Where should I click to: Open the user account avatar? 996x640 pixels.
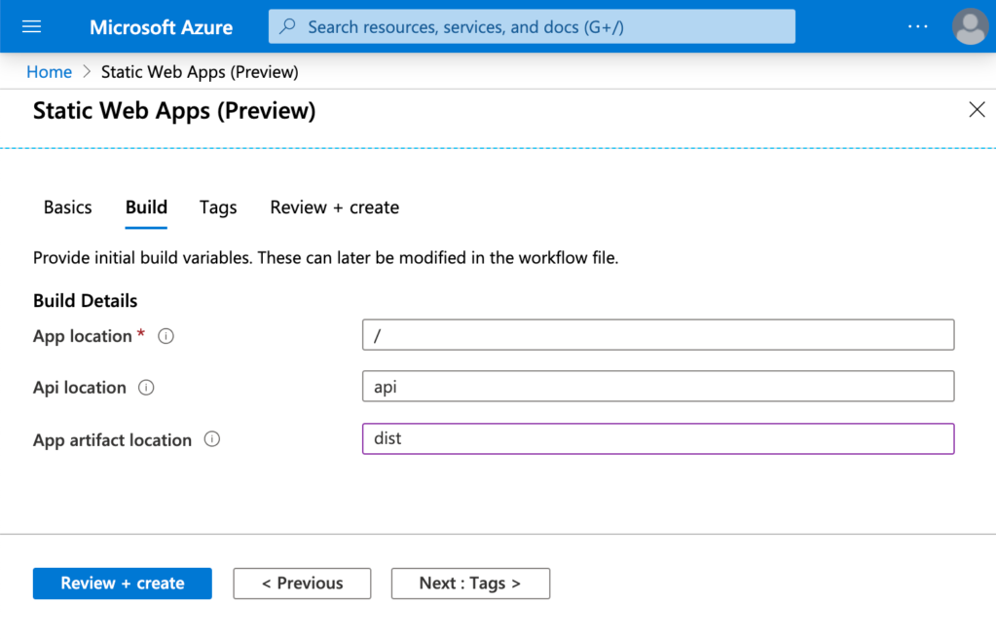970,26
